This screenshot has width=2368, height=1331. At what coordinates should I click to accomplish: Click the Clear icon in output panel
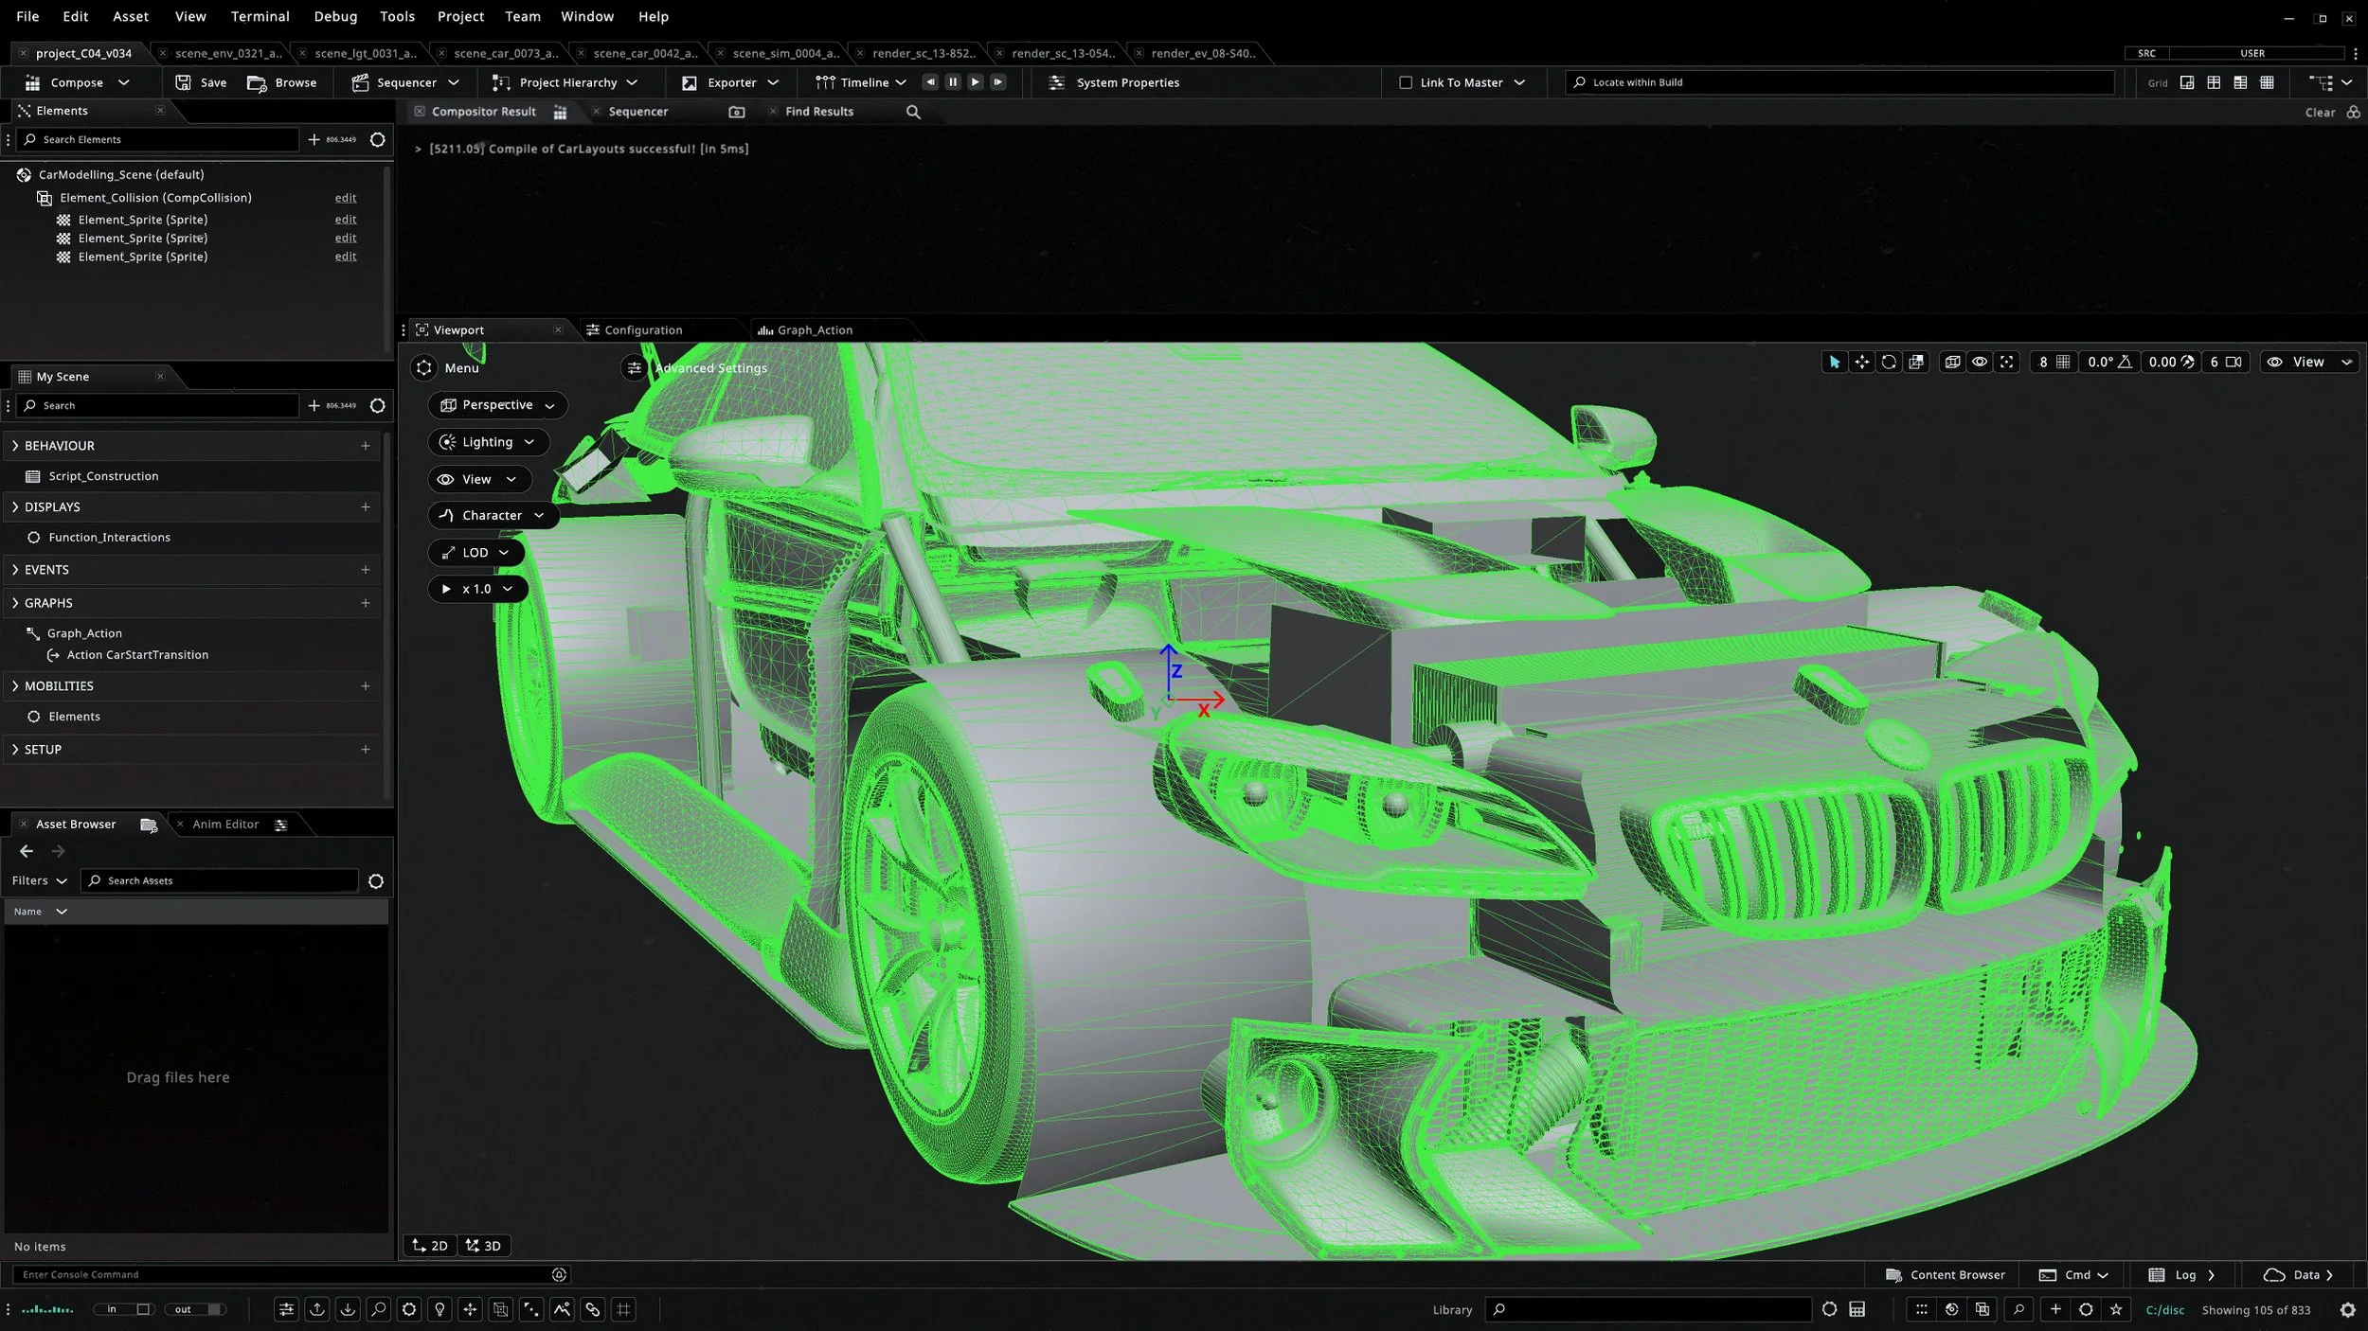click(2353, 112)
